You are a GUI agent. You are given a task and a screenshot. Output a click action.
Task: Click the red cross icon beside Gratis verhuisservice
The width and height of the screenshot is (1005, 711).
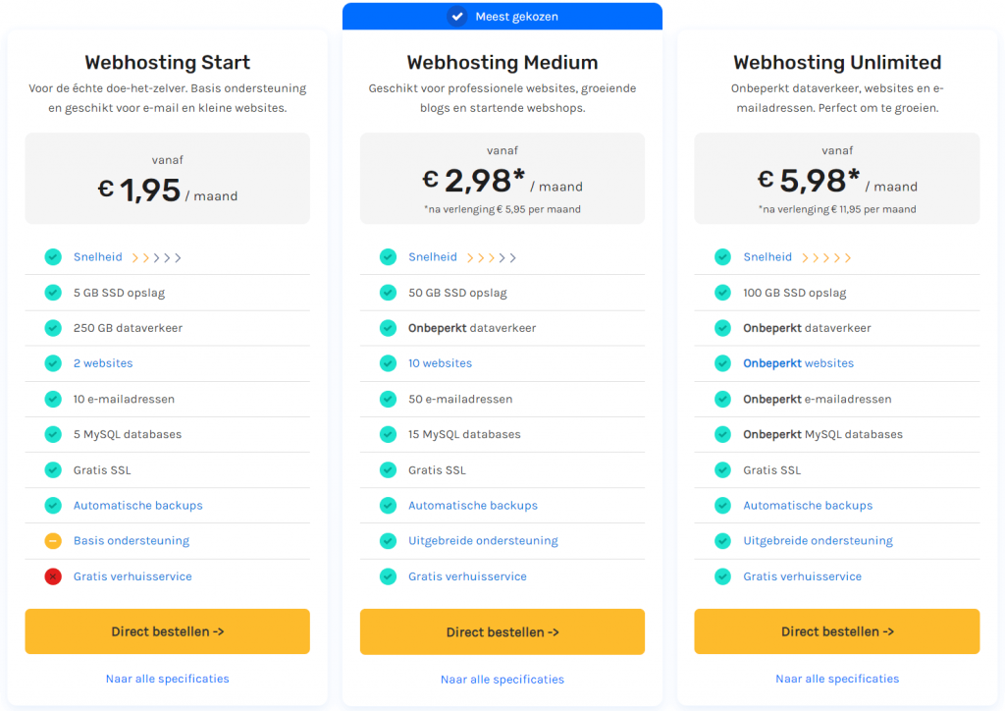[53, 576]
